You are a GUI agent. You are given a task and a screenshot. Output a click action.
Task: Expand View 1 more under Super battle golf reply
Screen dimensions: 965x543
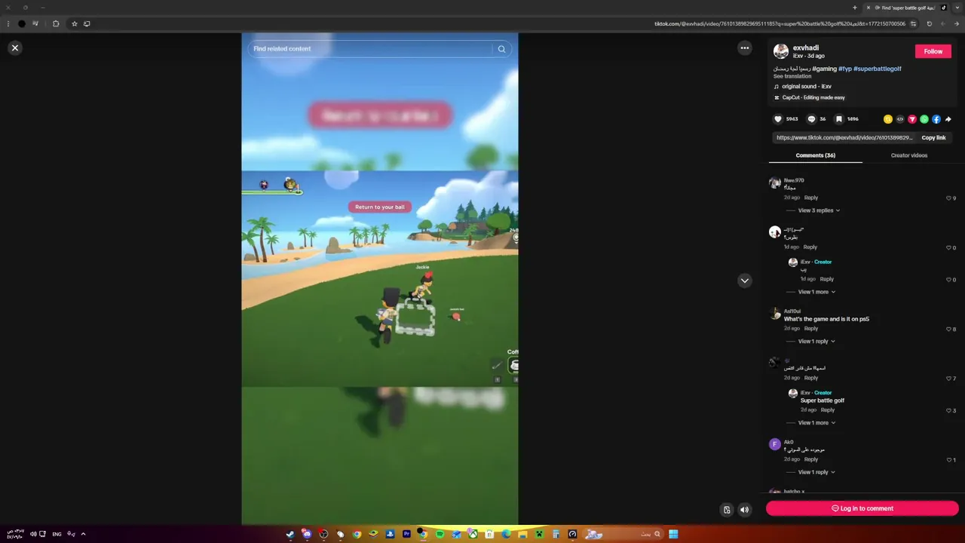click(816, 423)
